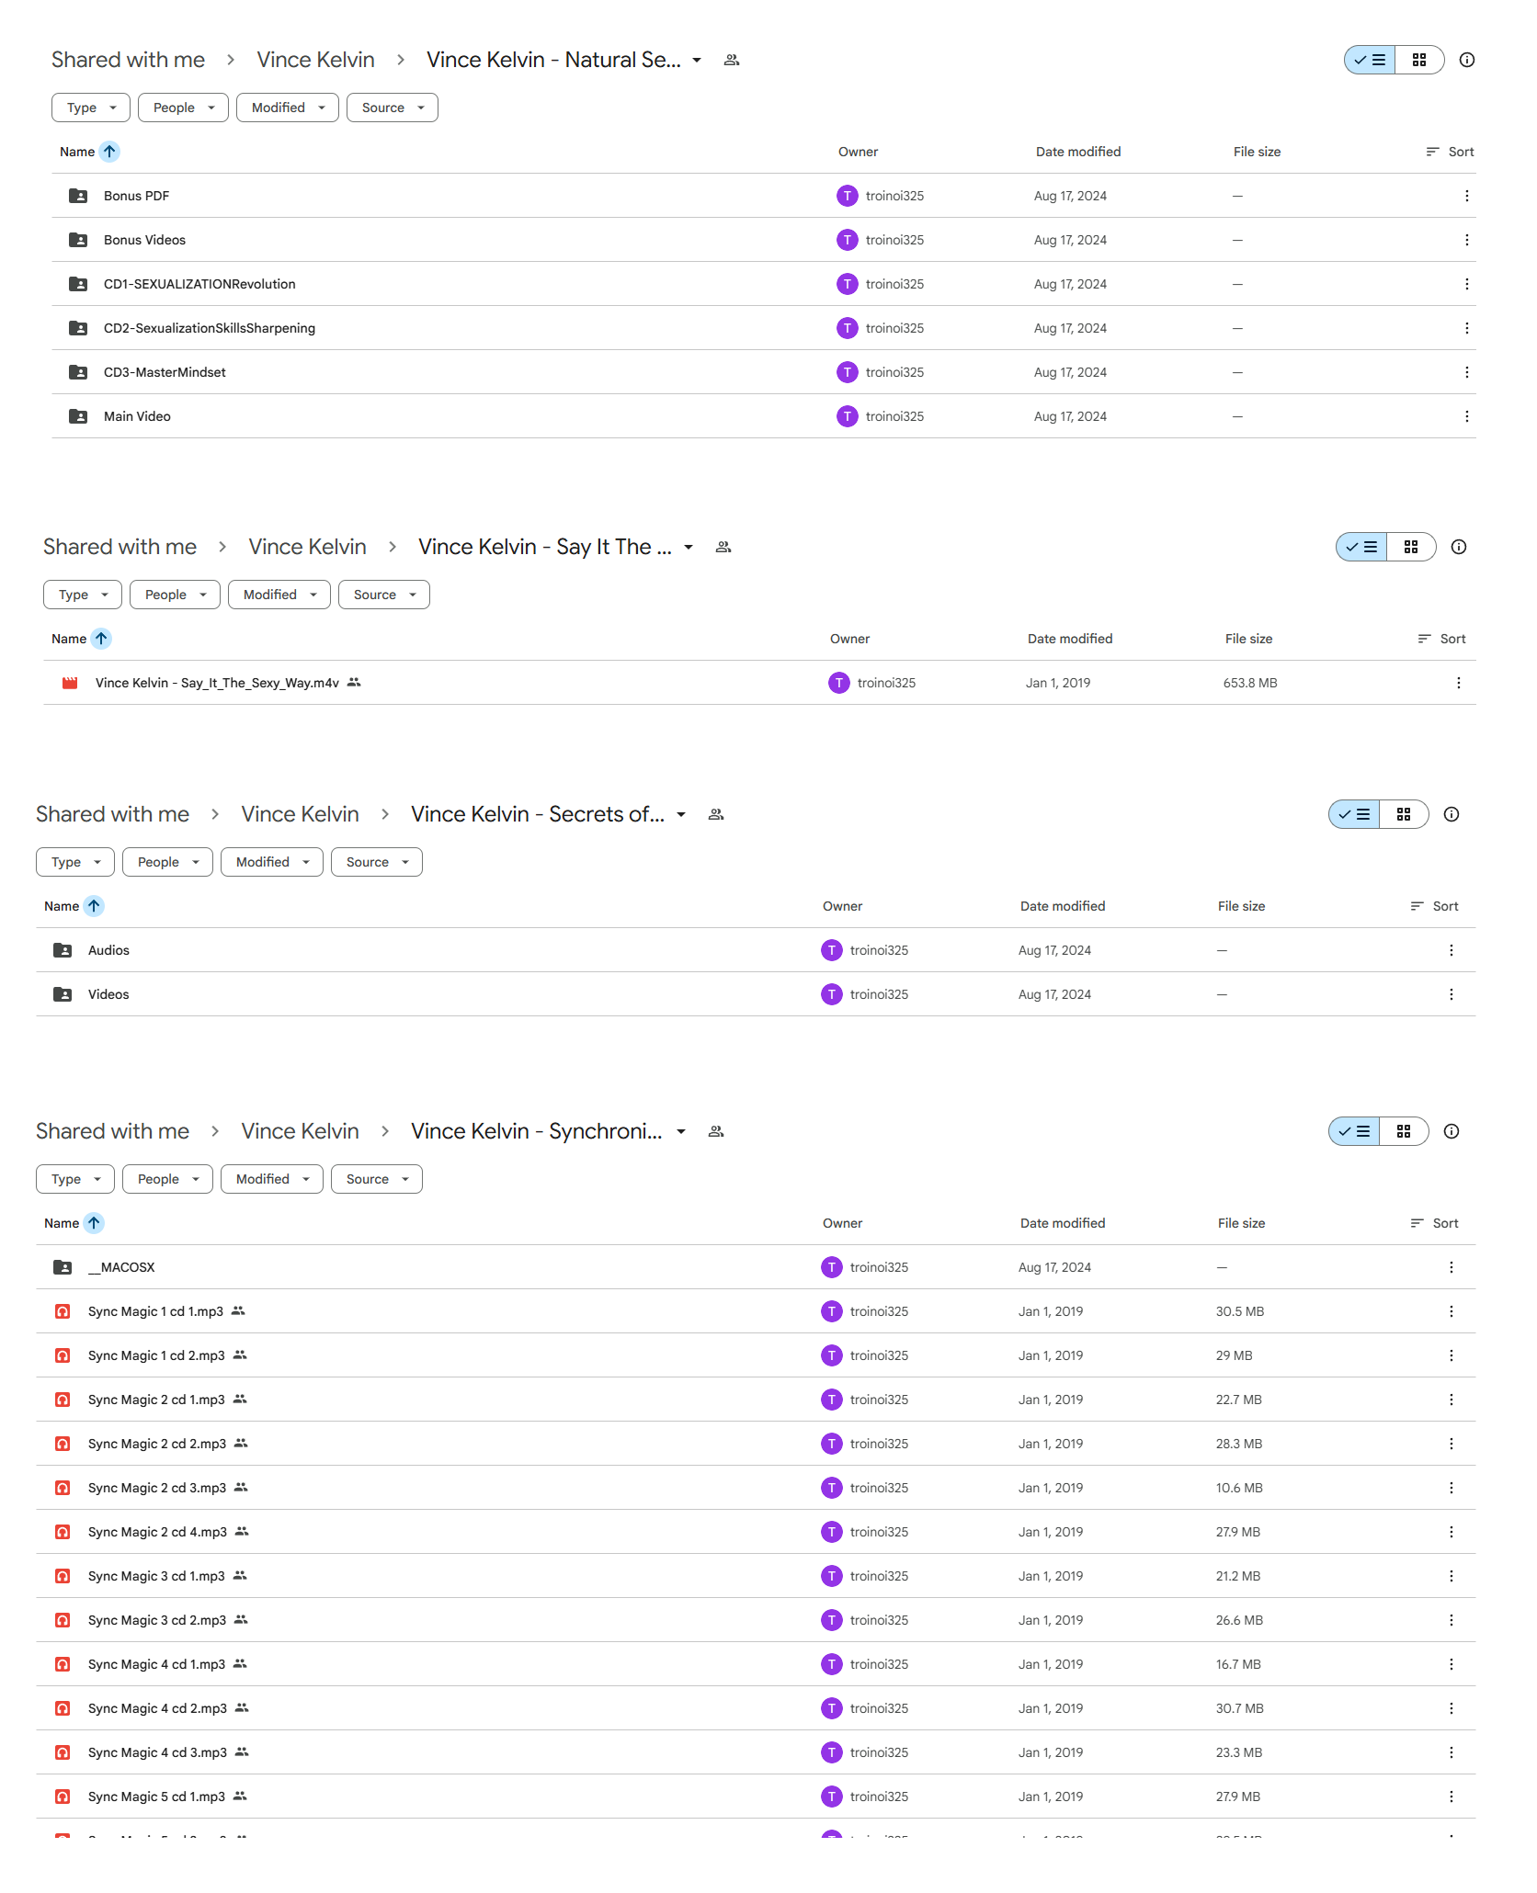Click name sort arrow in Natural Se... panel
Image resolution: width=1537 pixels, height=1893 pixels.
109,152
